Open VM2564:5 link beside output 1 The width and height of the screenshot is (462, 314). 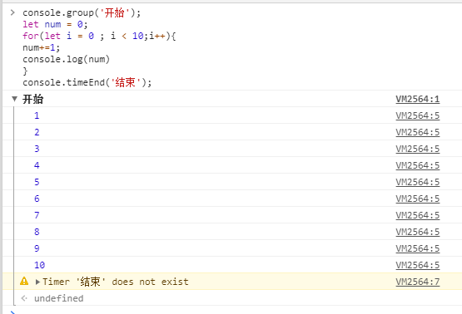pos(418,115)
